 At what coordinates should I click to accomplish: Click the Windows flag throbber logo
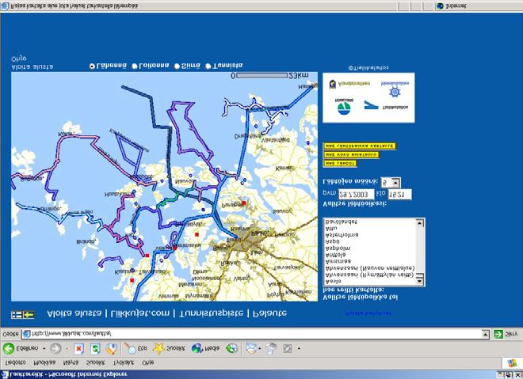pos(512,362)
